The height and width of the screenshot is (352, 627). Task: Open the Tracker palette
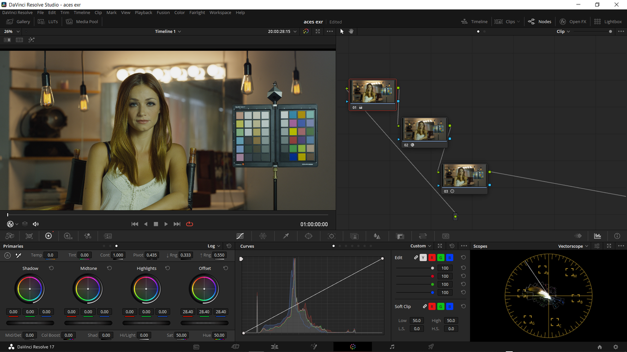(332, 236)
